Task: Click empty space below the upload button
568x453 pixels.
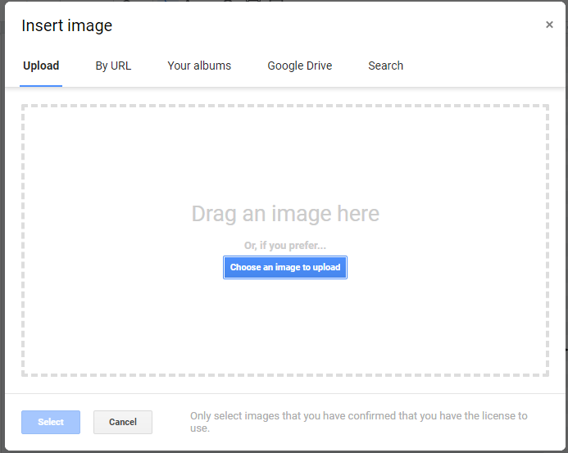Action: pyautogui.click(x=285, y=326)
